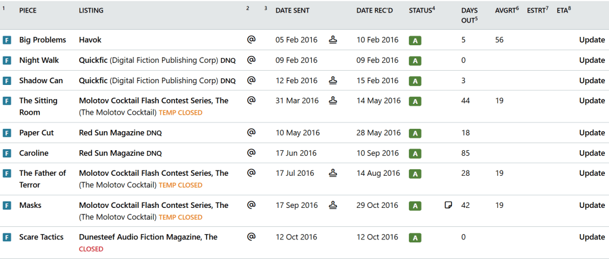Click the @ icon in the Scare Tactics row
The height and width of the screenshot is (259, 609).
[251, 237]
